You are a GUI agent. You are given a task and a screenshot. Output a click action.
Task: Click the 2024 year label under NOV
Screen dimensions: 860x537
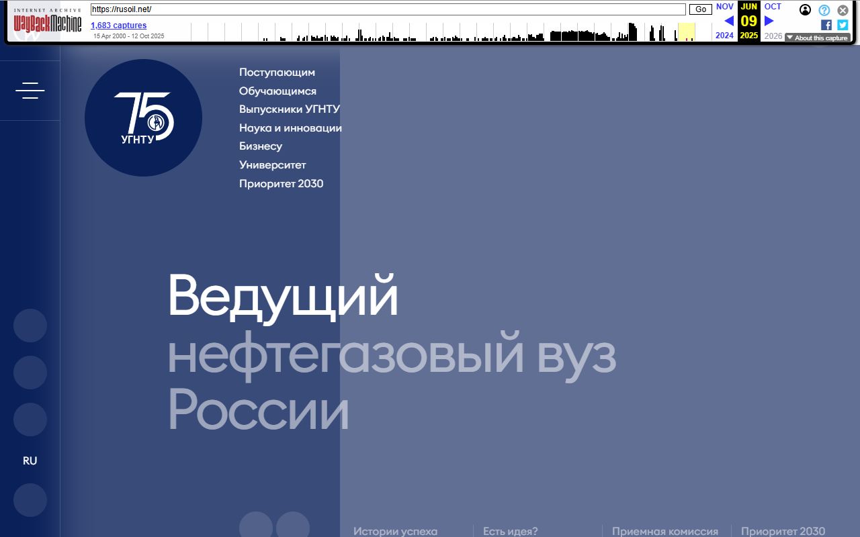pyautogui.click(x=725, y=36)
